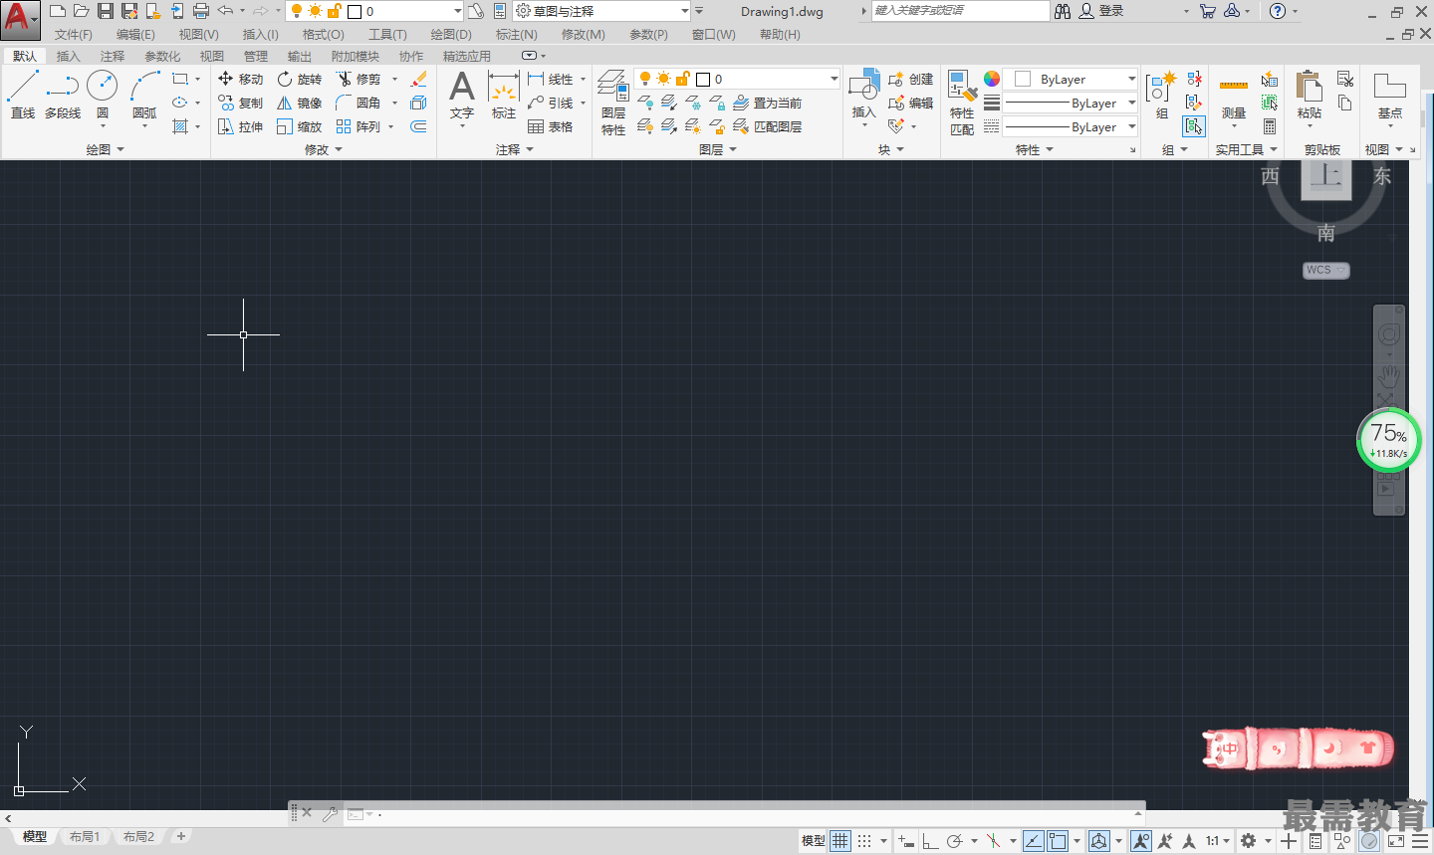Open the 文件(F) menu

(x=74, y=34)
